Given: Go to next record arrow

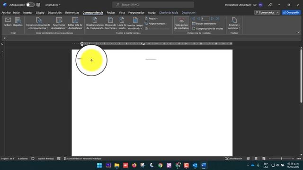Looking at the screenshot, I should pyautogui.click(x=212, y=18).
